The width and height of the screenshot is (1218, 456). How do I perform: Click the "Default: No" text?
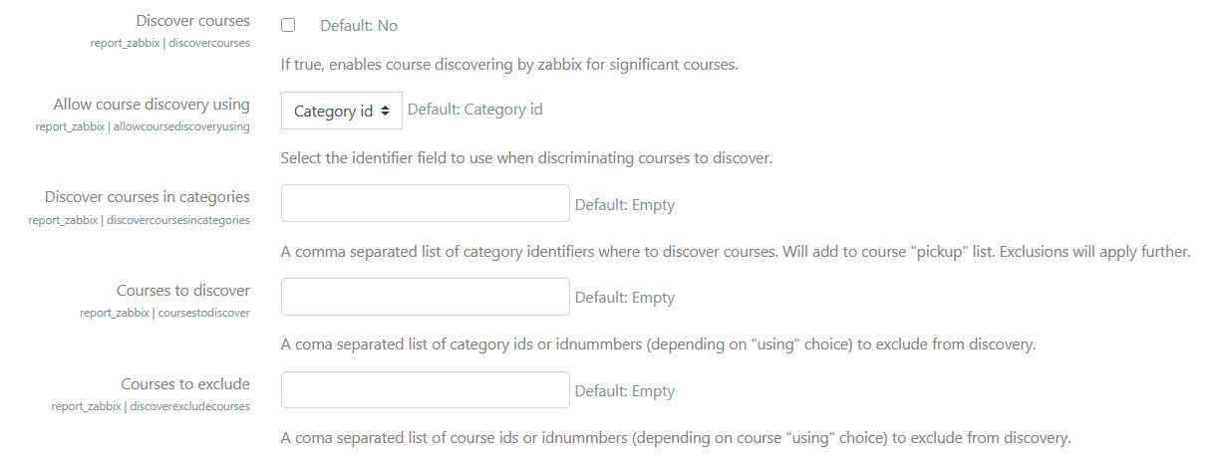(x=358, y=26)
